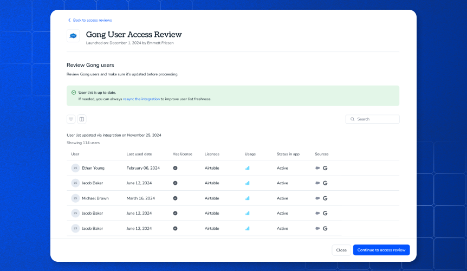Click Ethan Young's usage bars icon
Screen dimensions: 467x271
[x=247, y=168]
